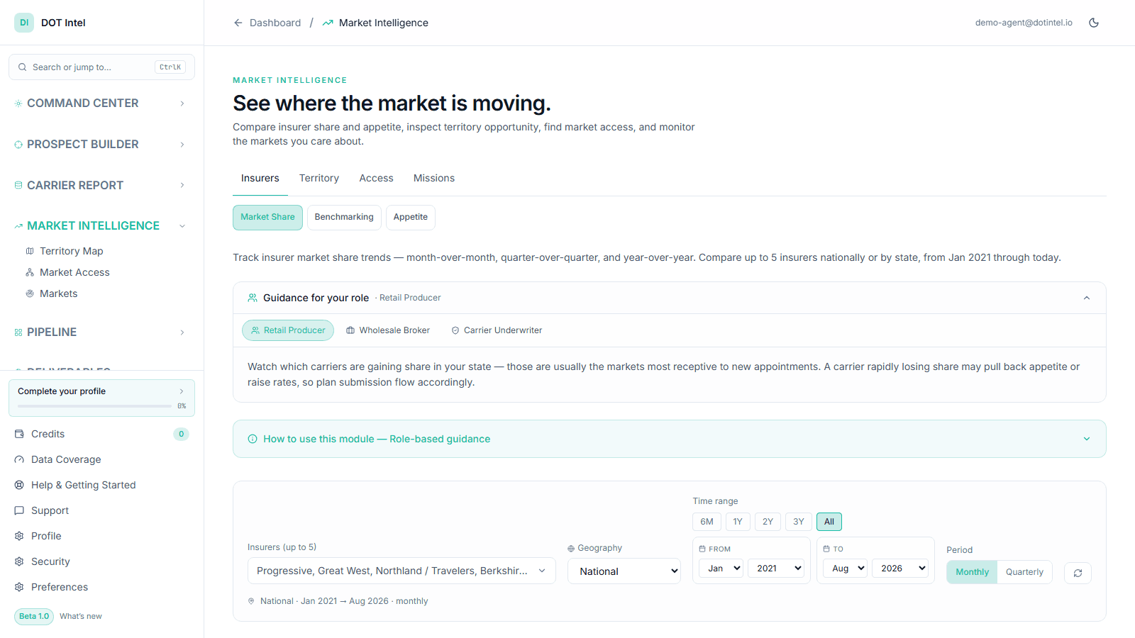Switch period to Monthly
Image resolution: width=1135 pixels, height=638 pixels.
[972, 572]
